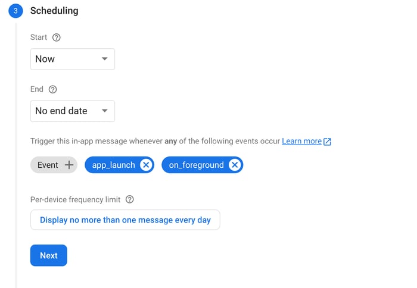Click the Event label to add an event
Screen dimensions: 417x288
pyautogui.click(x=48, y=165)
